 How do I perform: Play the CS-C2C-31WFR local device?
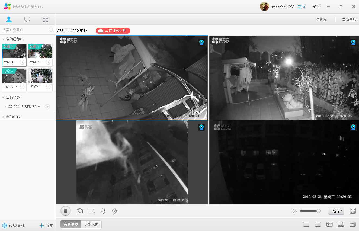point(47,107)
